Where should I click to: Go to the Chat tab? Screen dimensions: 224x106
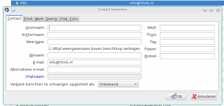(63, 19)
